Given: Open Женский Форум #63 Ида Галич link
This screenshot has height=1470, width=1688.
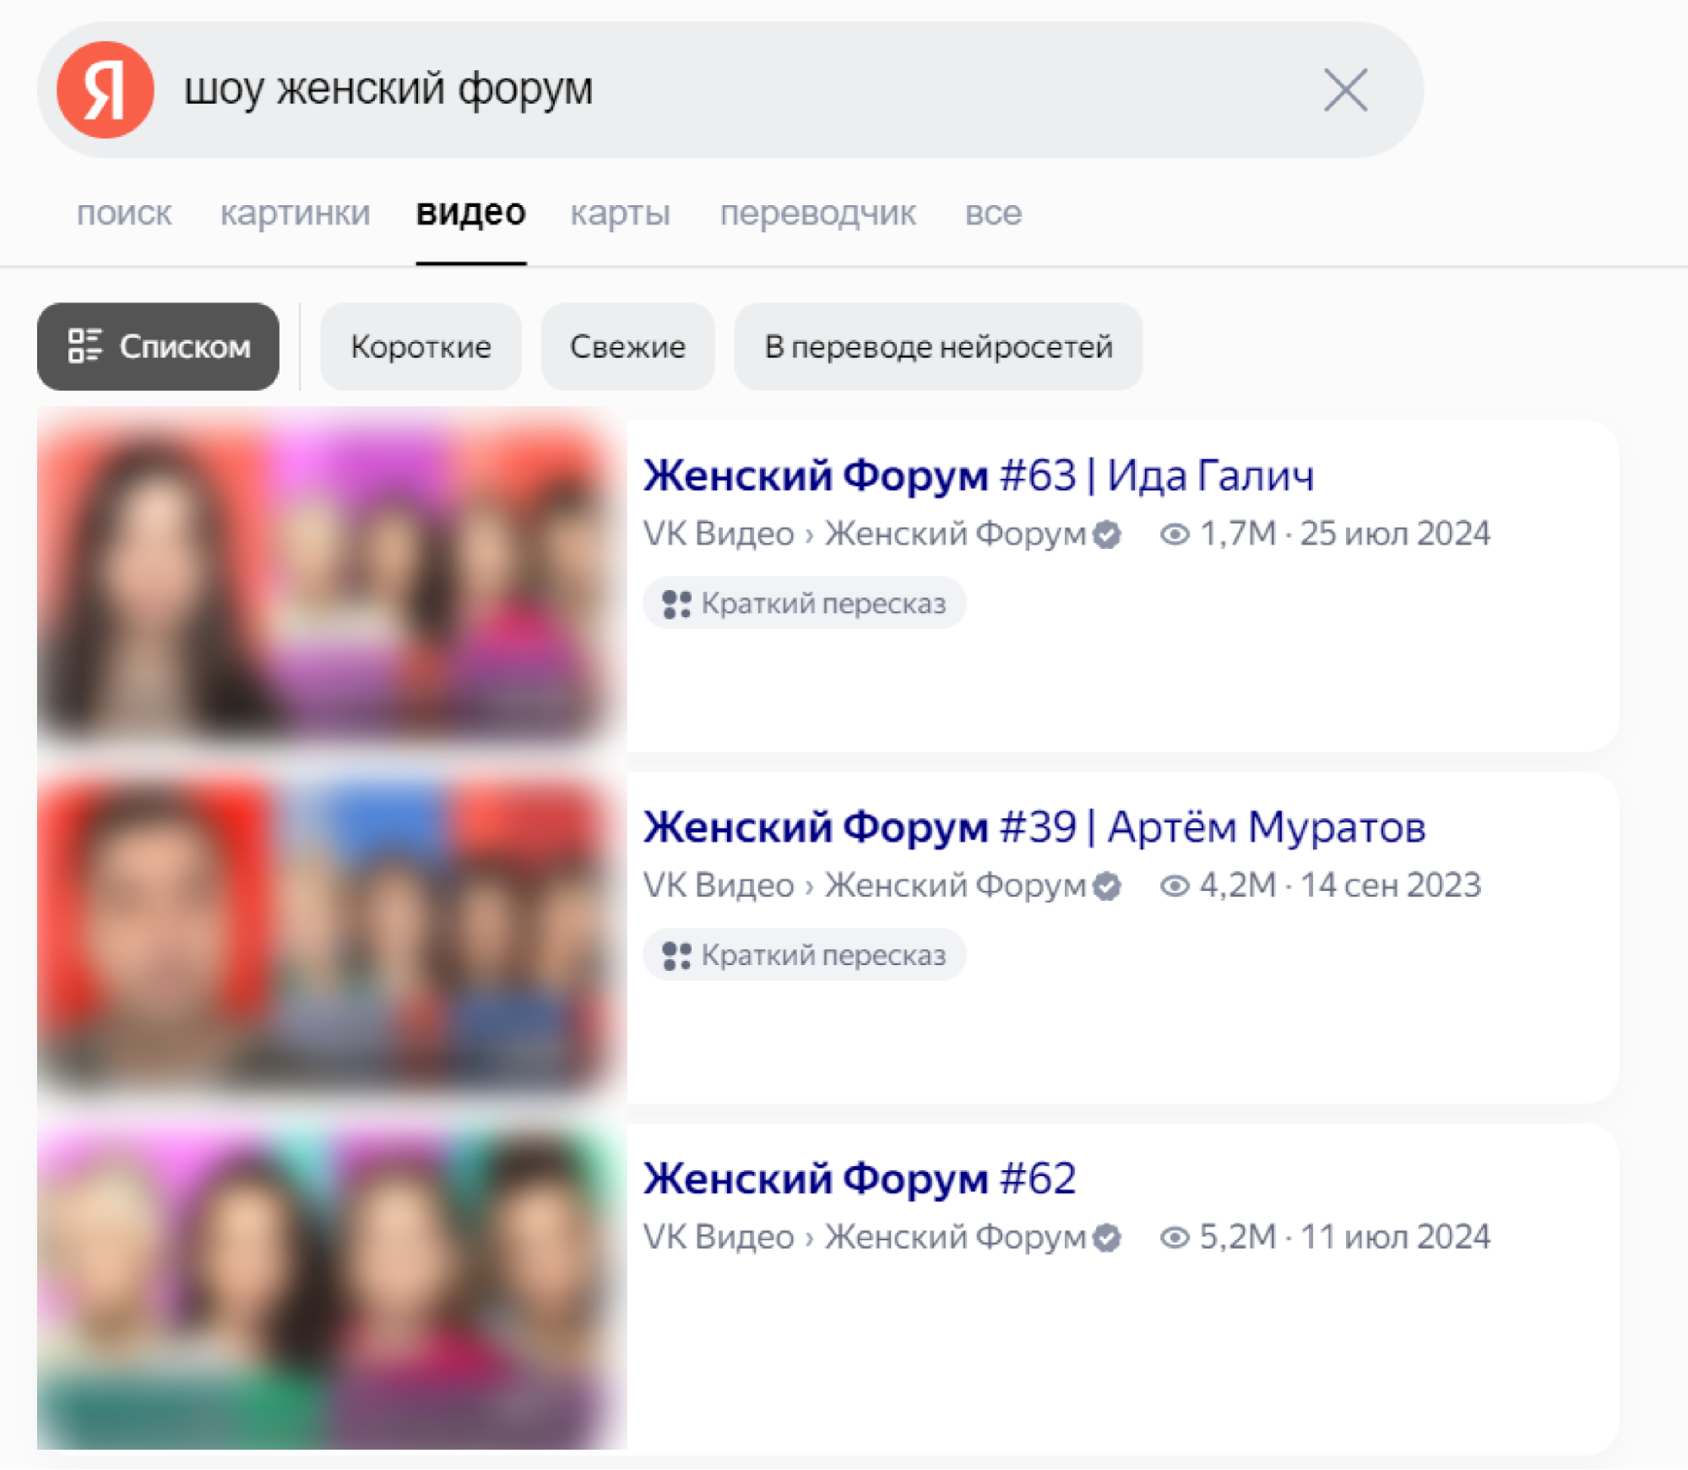Looking at the screenshot, I should 979,475.
